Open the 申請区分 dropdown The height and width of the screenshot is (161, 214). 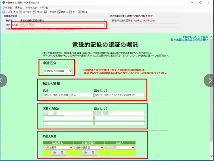click(58, 71)
